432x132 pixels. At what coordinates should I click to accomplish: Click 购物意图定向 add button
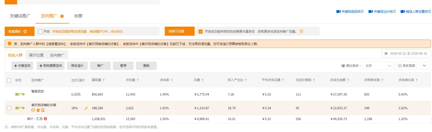tap(51, 66)
